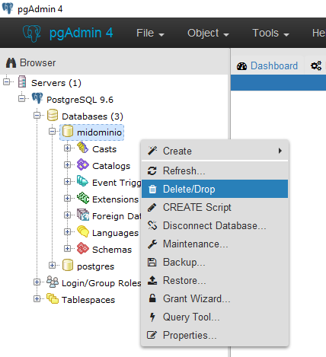
Task: Select Disconnect Database... entry
Action: coord(215,225)
